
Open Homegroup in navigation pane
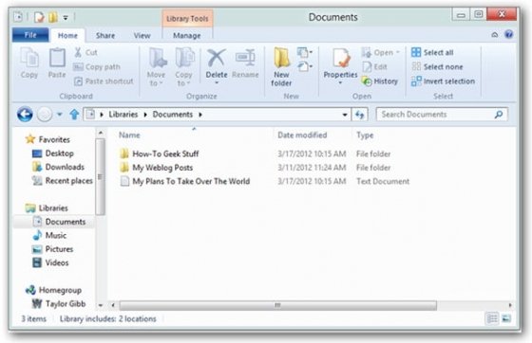point(53,290)
